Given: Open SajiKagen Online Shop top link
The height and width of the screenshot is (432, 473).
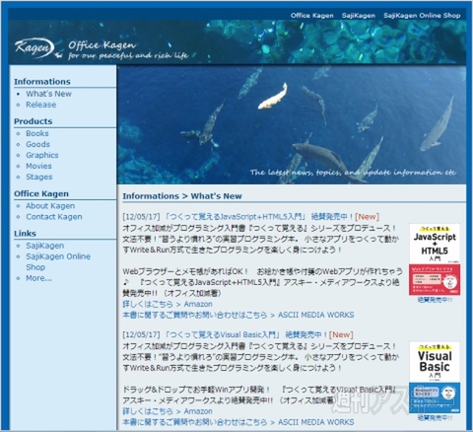Looking at the screenshot, I should point(422,16).
